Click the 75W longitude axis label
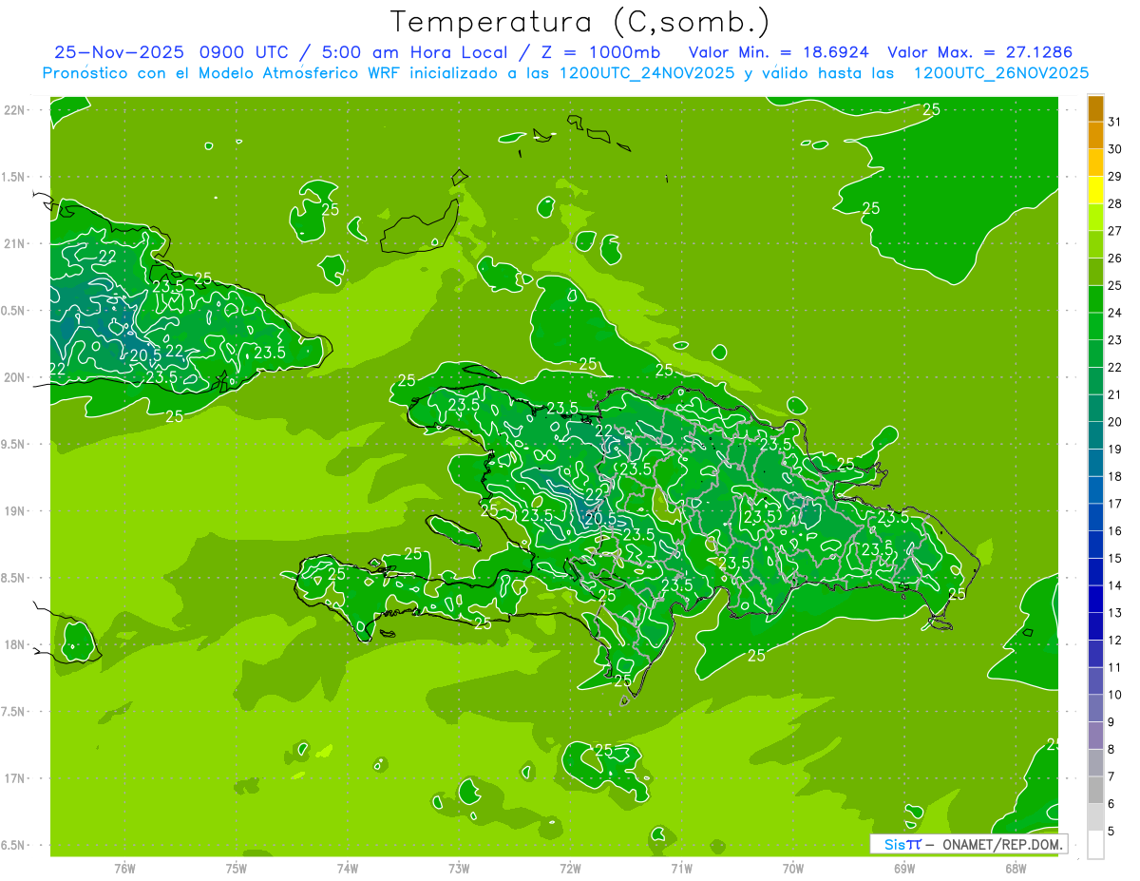 pos(237,868)
